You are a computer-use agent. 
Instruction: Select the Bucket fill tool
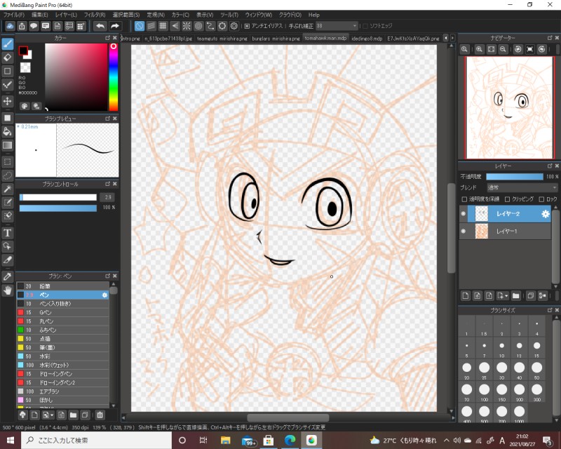pyautogui.click(x=8, y=131)
